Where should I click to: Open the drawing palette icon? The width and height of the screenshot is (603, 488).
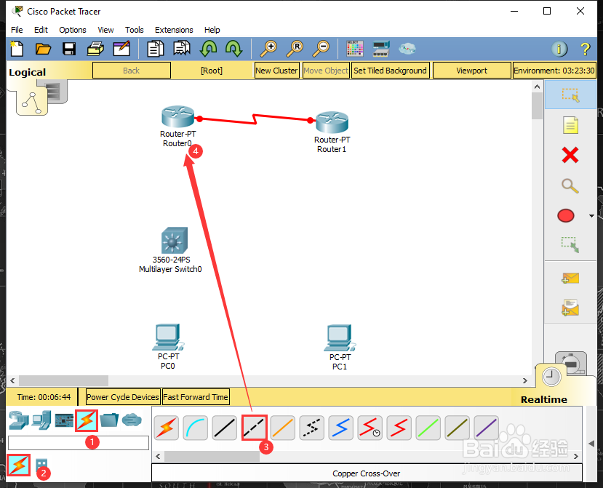coord(354,49)
